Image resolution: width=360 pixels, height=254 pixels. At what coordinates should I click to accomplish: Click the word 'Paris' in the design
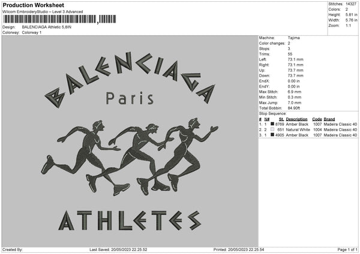pyautogui.click(x=130, y=99)
